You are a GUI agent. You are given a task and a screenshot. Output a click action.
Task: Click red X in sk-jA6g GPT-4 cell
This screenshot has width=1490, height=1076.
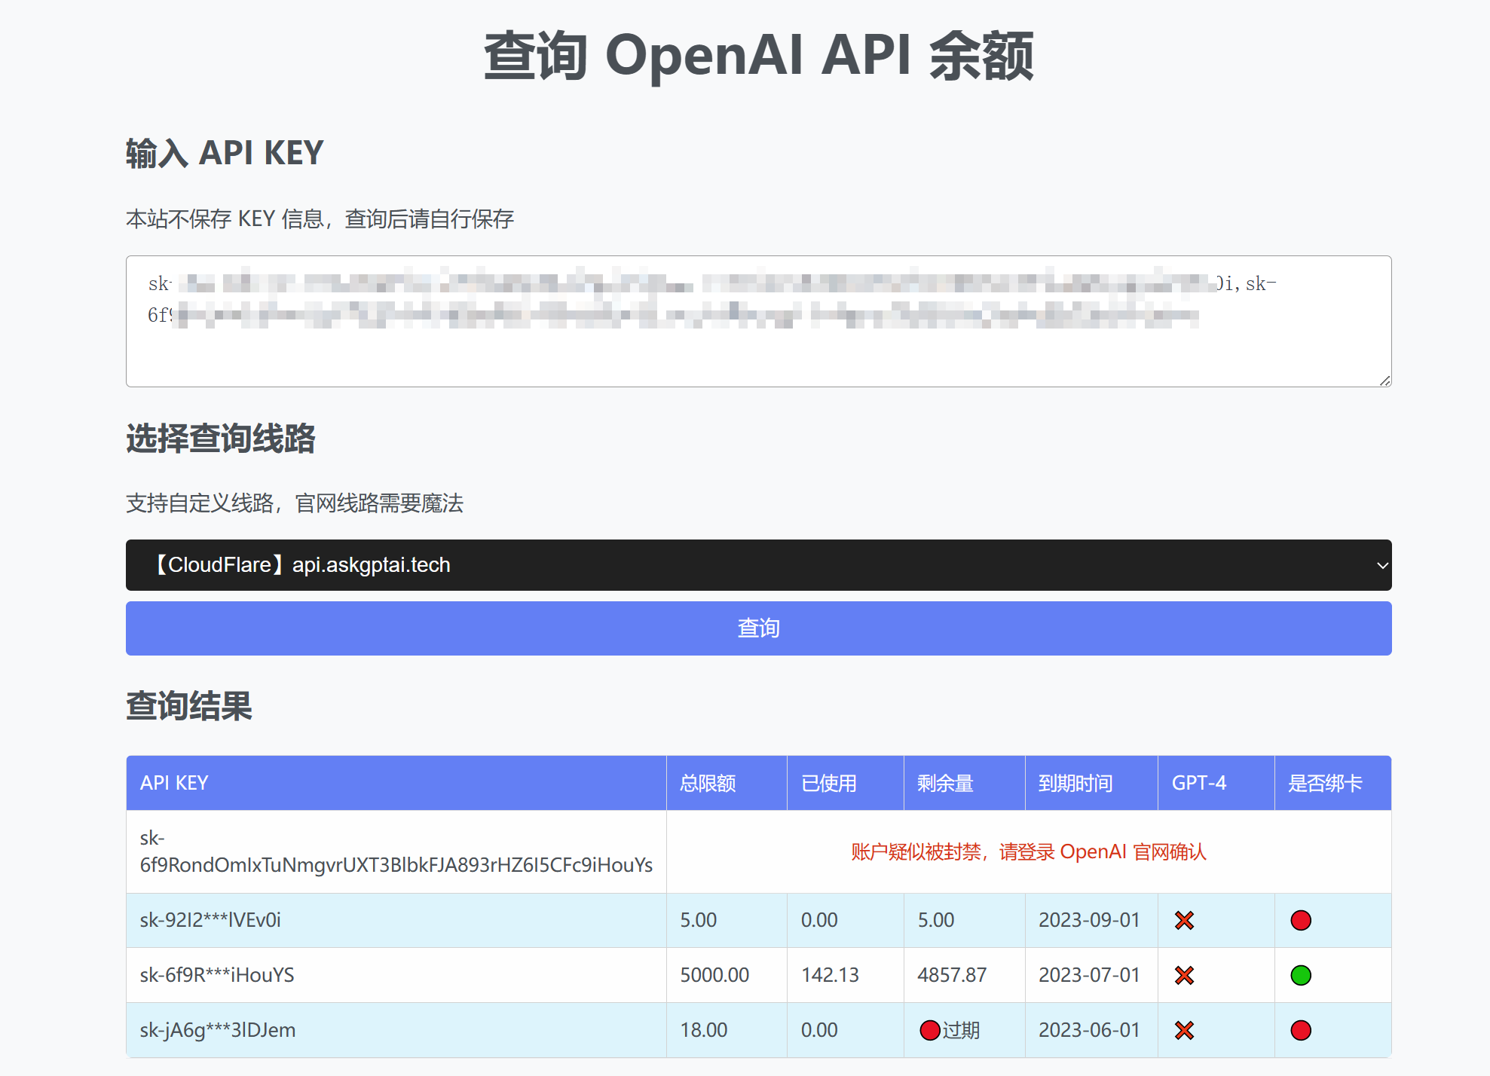pyautogui.click(x=1184, y=1030)
